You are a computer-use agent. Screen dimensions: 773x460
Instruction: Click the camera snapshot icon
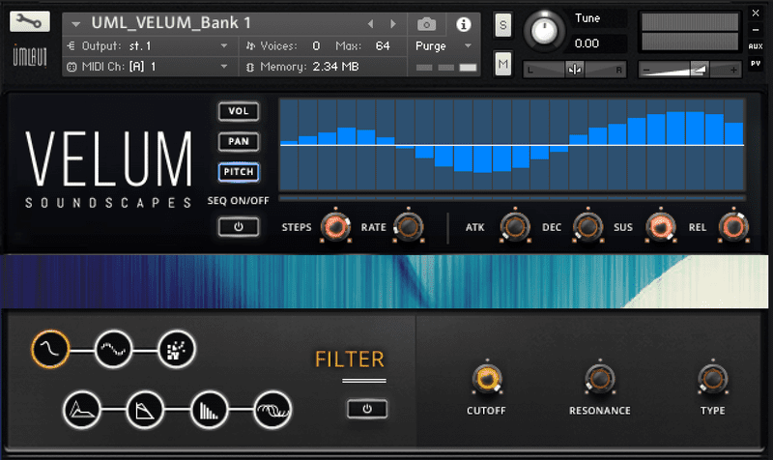[426, 24]
